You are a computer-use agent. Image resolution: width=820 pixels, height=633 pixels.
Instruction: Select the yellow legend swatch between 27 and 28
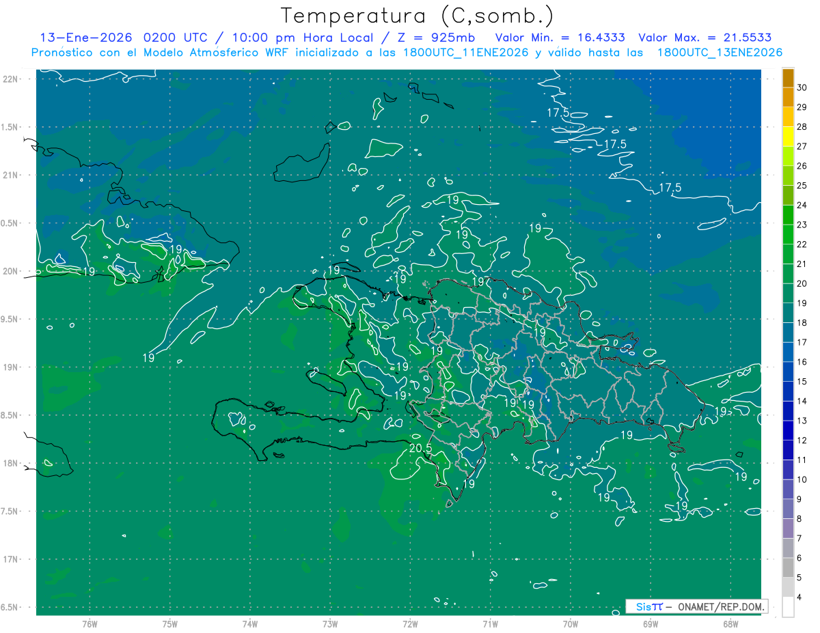pos(788,137)
